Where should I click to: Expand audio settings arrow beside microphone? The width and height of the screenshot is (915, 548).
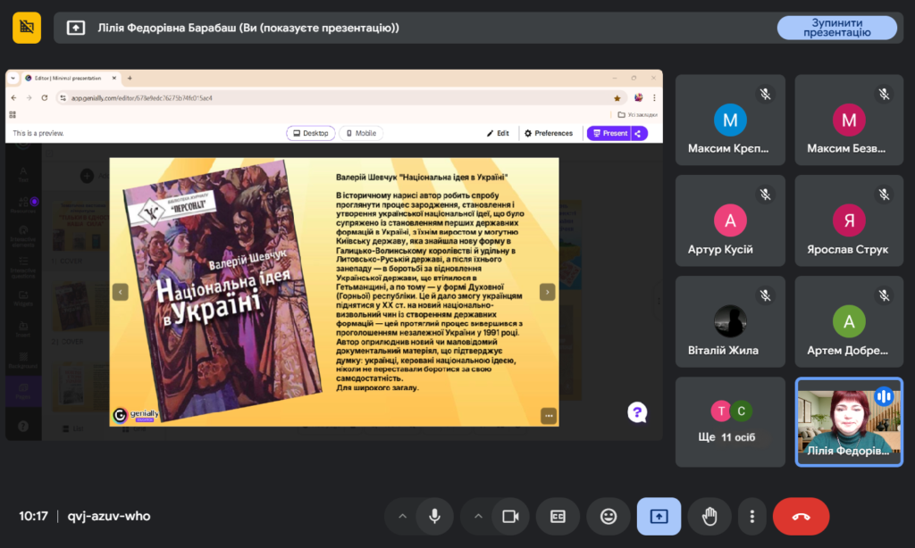click(401, 516)
